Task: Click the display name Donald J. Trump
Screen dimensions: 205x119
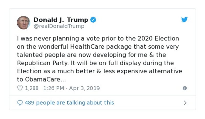Action: coord(61,20)
